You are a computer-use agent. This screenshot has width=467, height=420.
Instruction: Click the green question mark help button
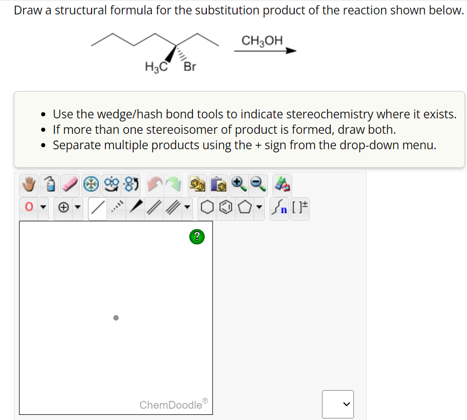pos(196,237)
